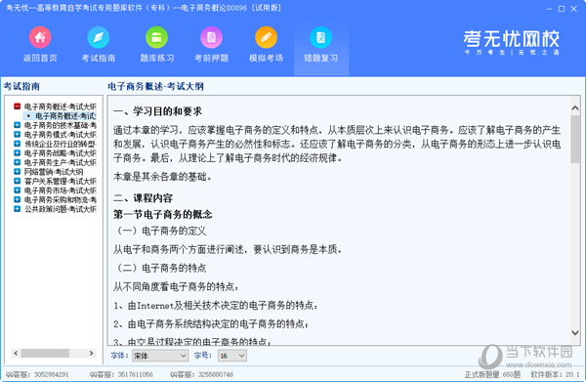Click the third QQ客服 number 3255880746
Image resolution: width=586 pixels, height=382 pixels.
pyautogui.click(x=216, y=374)
